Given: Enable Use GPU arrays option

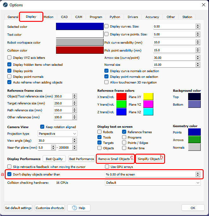Looking at the screenshot, I should tap(107, 167).
